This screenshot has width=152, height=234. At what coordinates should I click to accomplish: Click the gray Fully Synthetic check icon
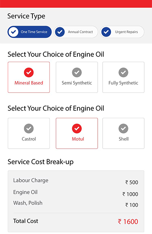(123, 72)
